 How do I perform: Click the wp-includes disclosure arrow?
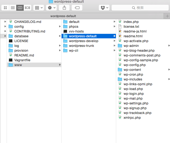(169, 79)
